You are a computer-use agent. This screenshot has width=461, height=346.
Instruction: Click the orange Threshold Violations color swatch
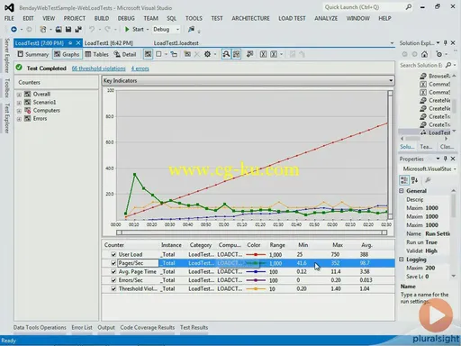click(256, 289)
